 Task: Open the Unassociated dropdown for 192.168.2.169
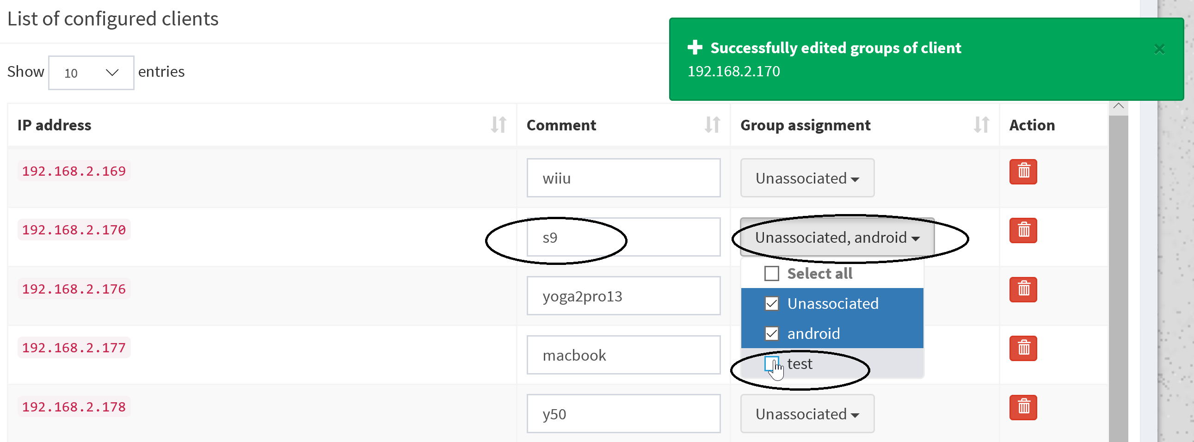[x=806, y=178]
